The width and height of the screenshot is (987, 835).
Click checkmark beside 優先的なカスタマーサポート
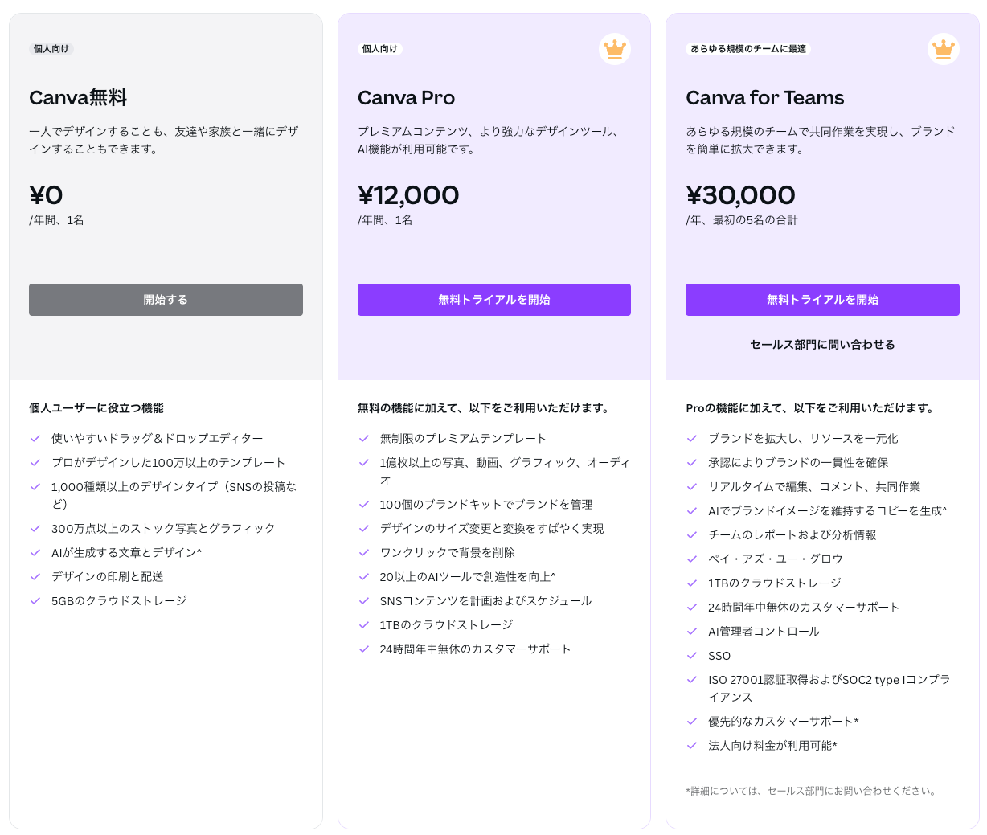pos(692,722)
